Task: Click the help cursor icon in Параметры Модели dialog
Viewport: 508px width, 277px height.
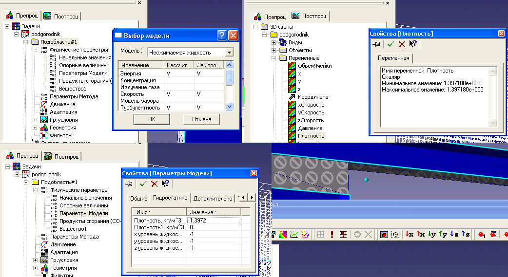Action: coord(166,184)
